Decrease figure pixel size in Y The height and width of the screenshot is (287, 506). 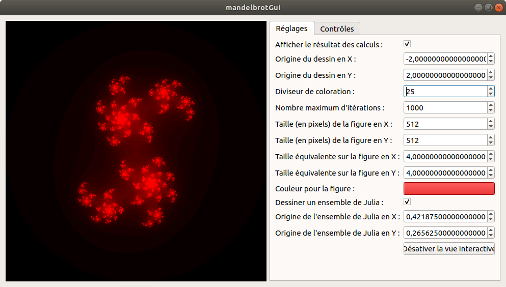[491, 143]
